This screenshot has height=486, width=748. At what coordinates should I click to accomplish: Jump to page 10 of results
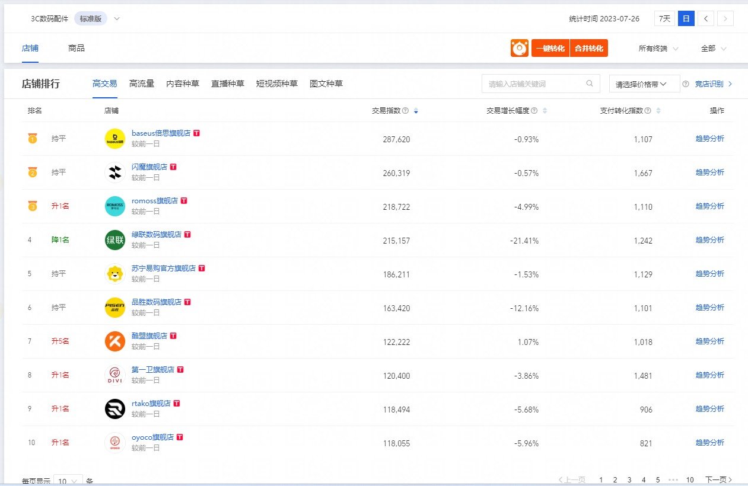pyautogui.click(x=690, y=479)
